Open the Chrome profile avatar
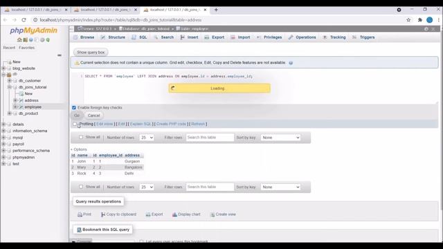Screen dimensions: 443x249 [429, 20]
